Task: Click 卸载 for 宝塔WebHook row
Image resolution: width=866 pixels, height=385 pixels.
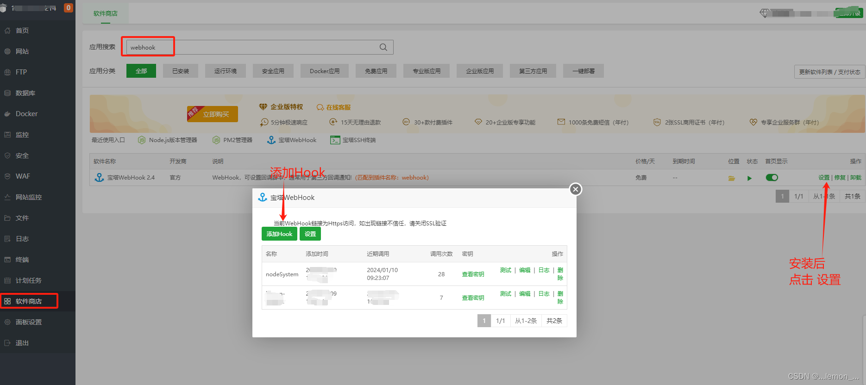Action: click(x=856, y=178)
